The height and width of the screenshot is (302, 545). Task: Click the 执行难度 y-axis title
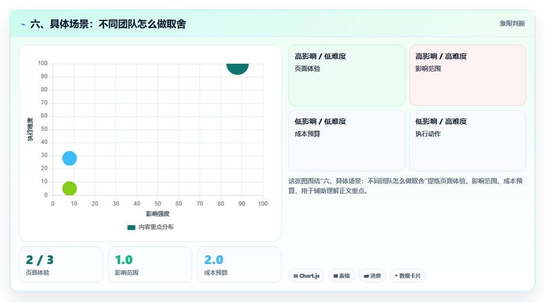coord(30,129)
